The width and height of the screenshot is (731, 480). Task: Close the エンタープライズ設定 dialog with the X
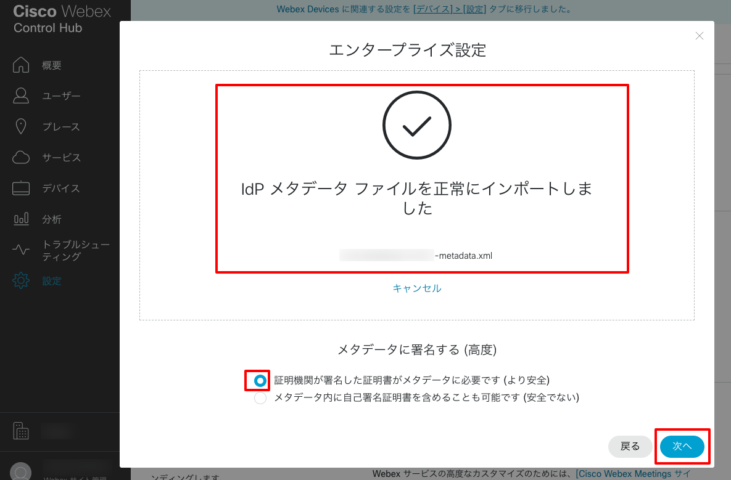point(699,36)
